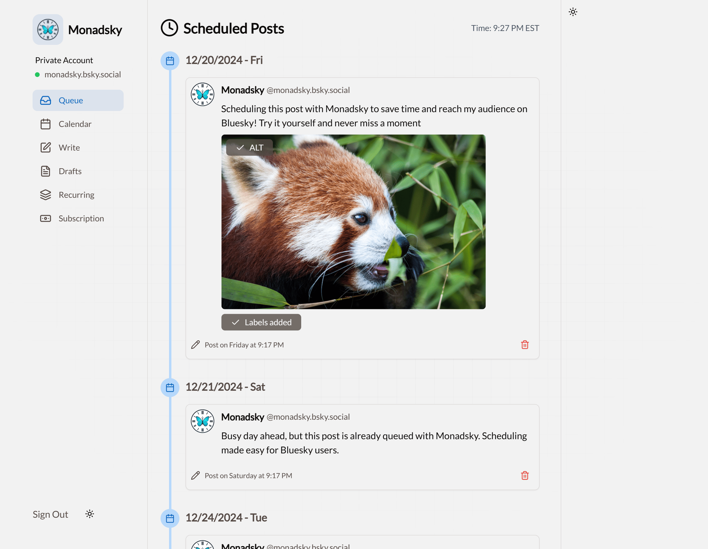The width and height of the screenshot is (708, 549).
Task: Click the Labels added badge
Action: [261, 322]
